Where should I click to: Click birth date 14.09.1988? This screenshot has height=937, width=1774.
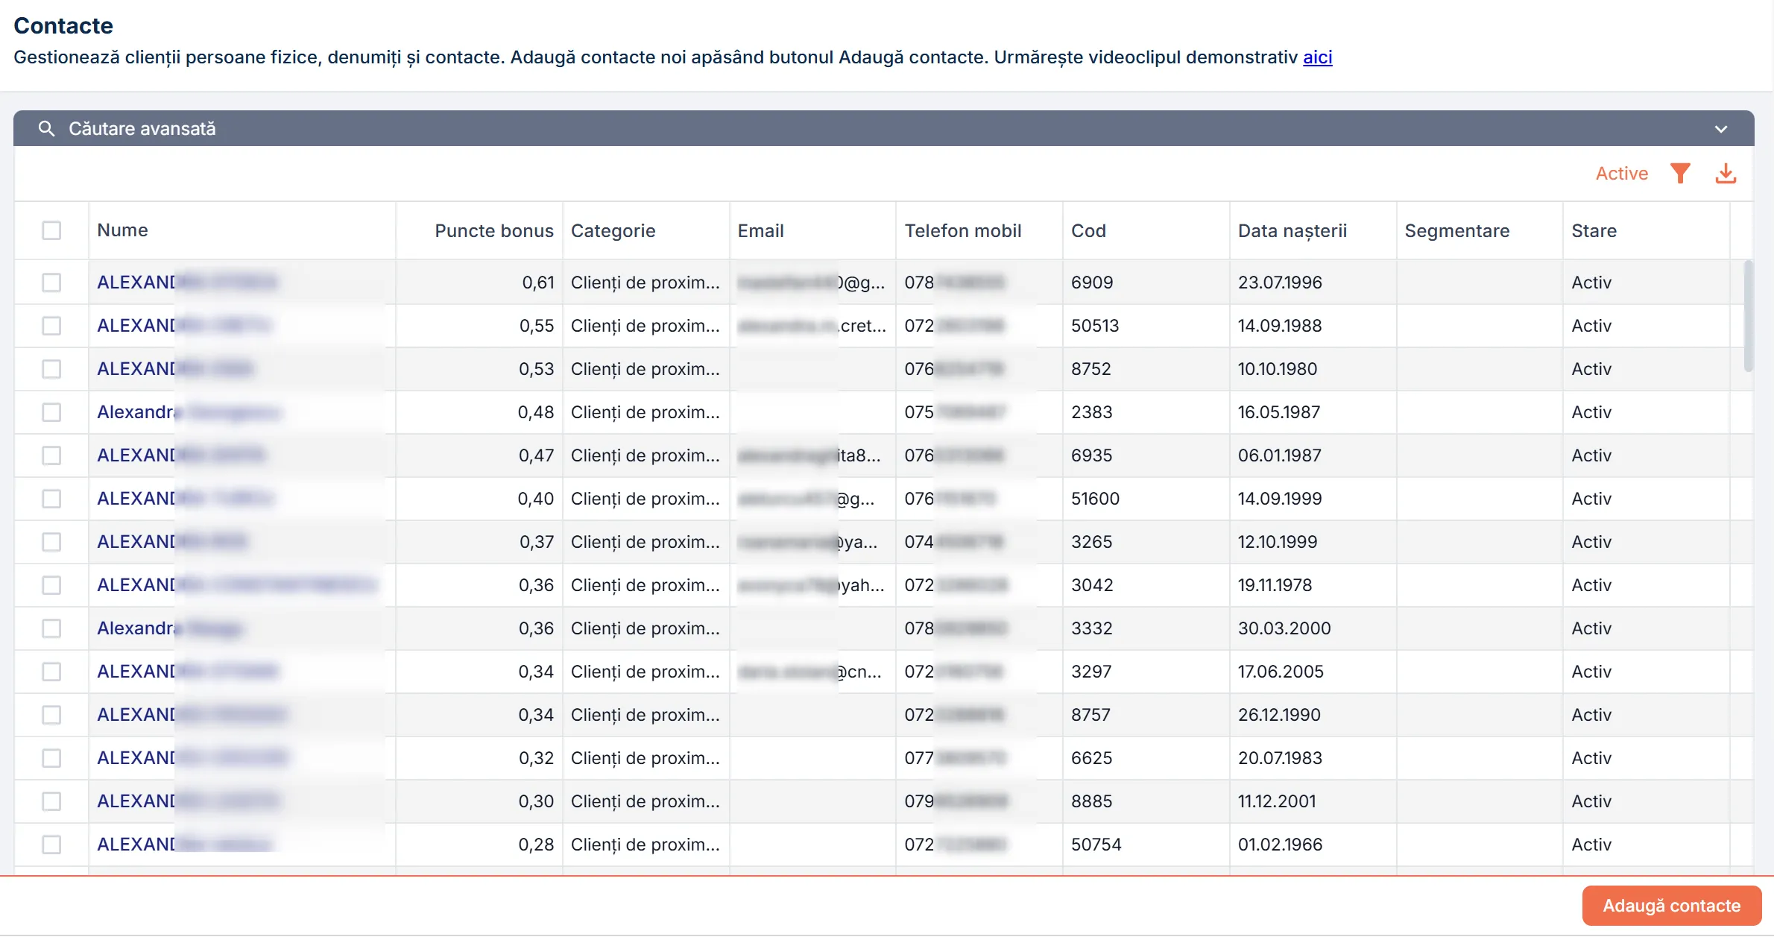tap(1280, 326)
